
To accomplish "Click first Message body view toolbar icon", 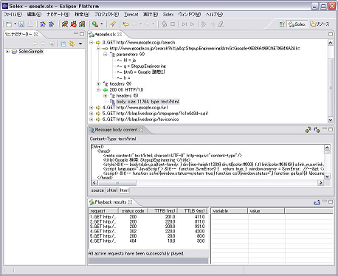I will point(308,130).
